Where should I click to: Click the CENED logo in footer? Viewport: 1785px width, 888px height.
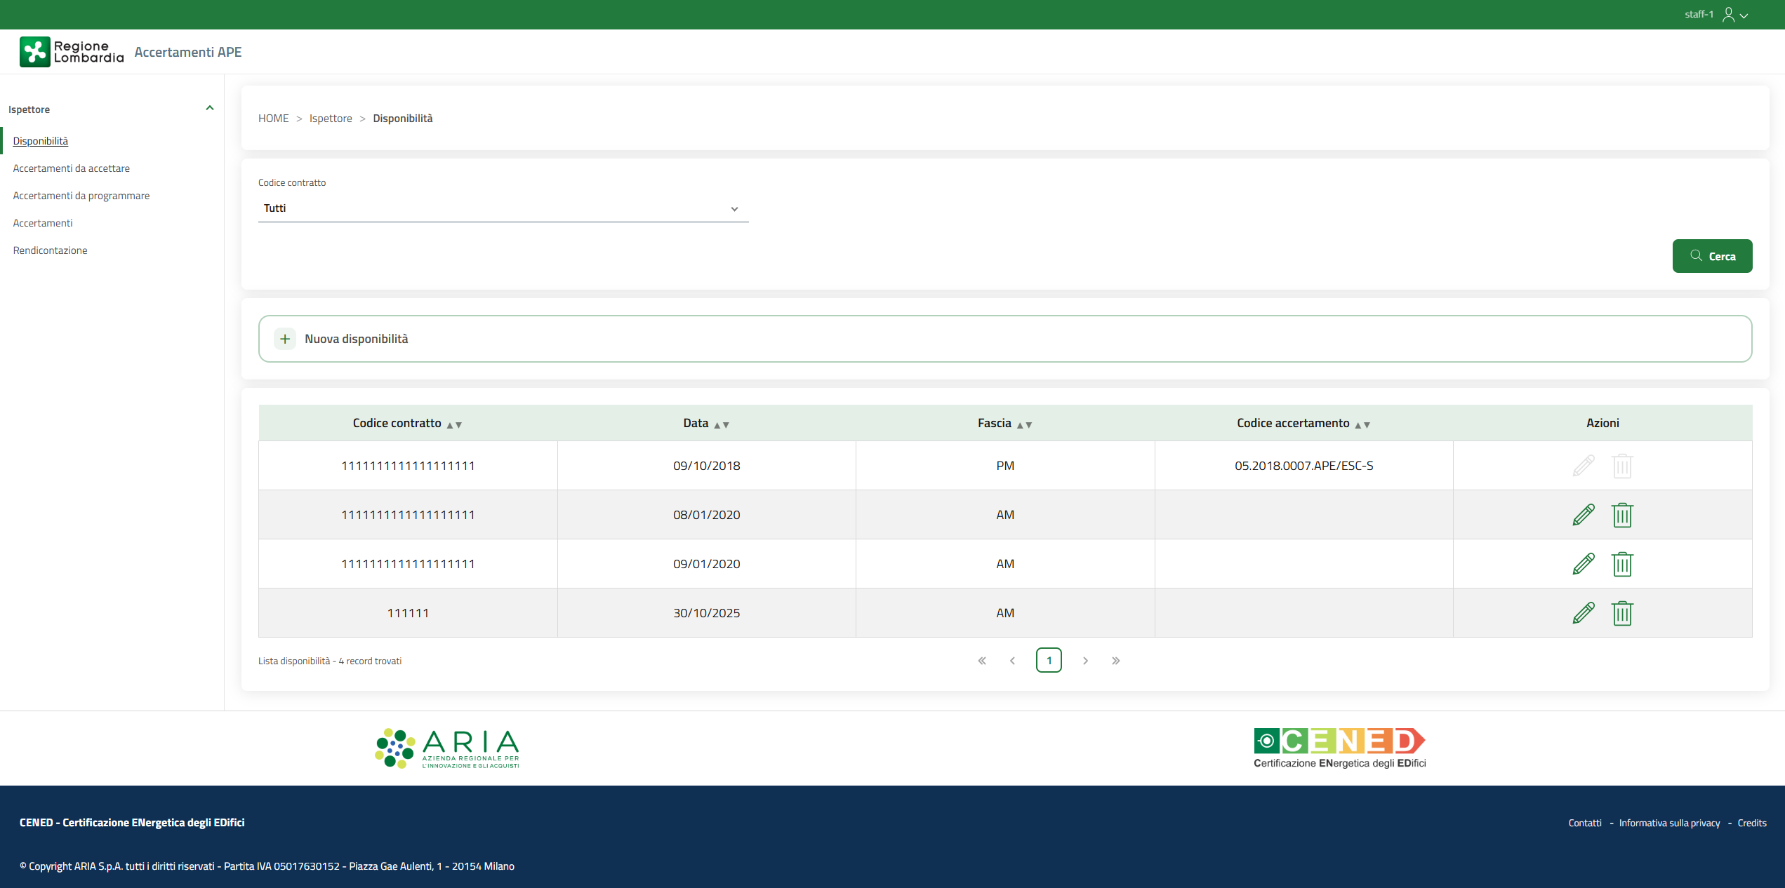1340,748
